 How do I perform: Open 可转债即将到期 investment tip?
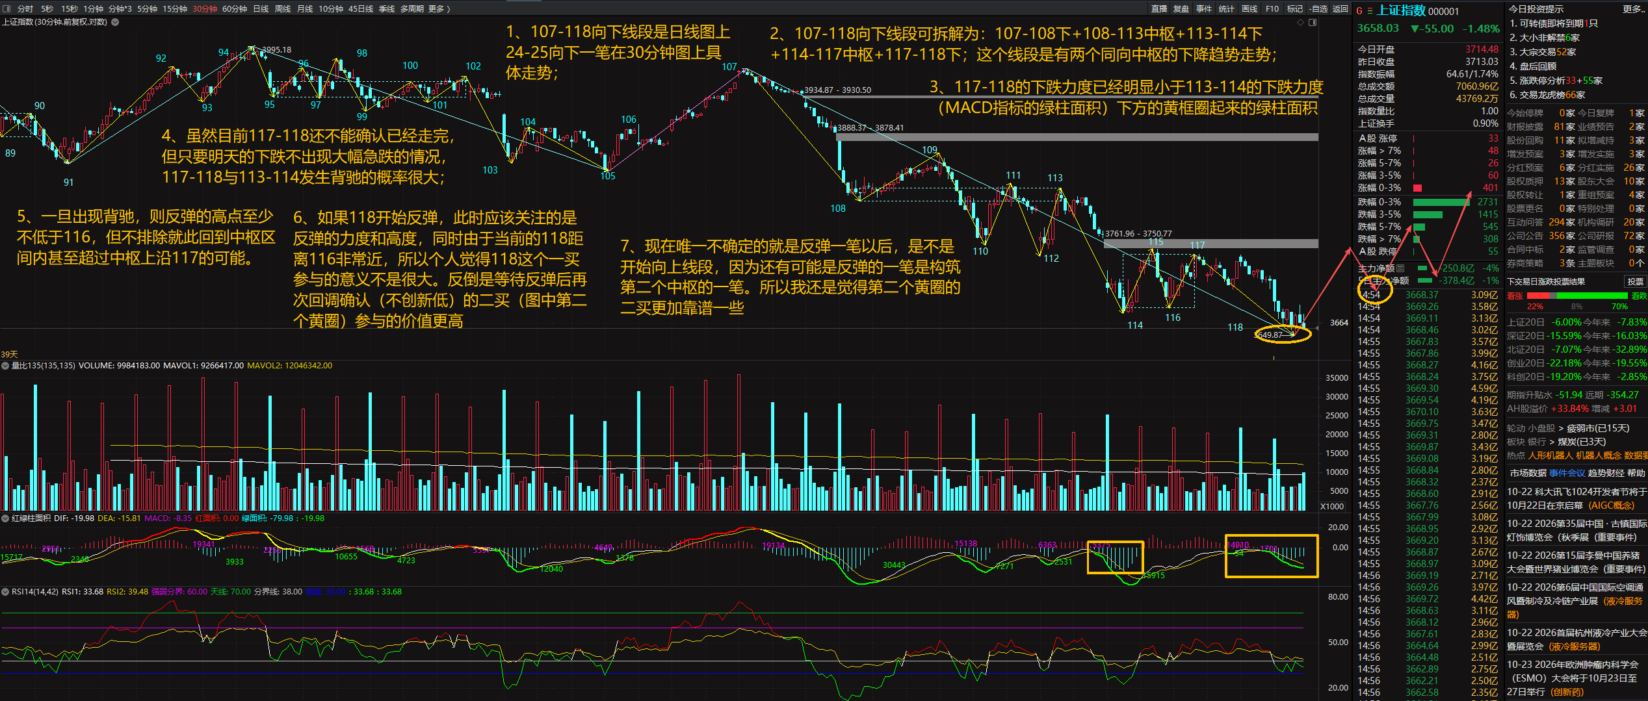1553,23
